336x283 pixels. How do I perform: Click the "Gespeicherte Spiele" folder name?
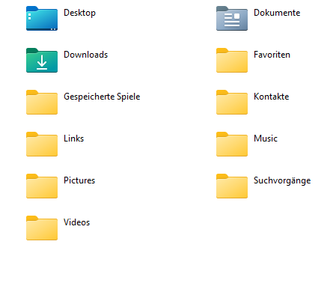[x=102, y=97]
